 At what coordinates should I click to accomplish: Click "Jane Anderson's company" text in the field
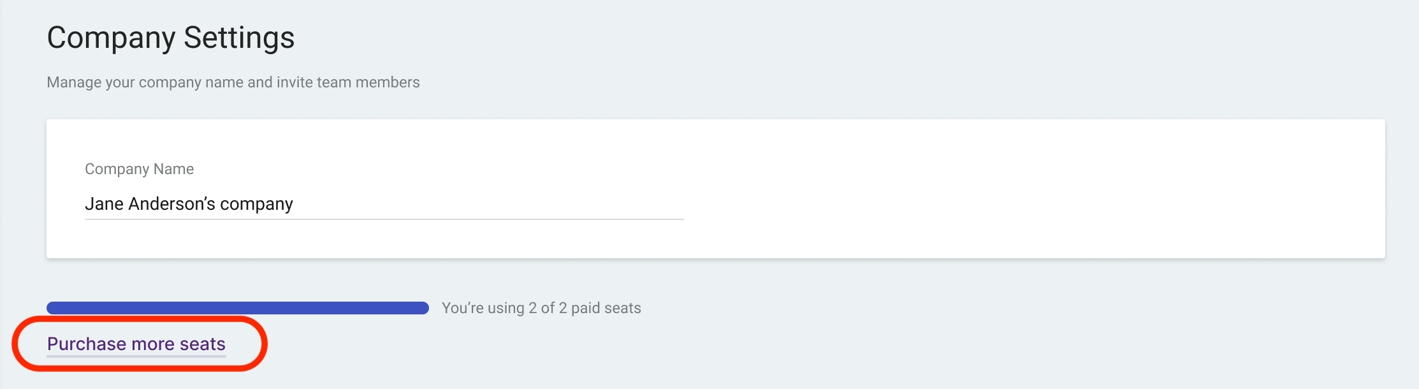189,204
